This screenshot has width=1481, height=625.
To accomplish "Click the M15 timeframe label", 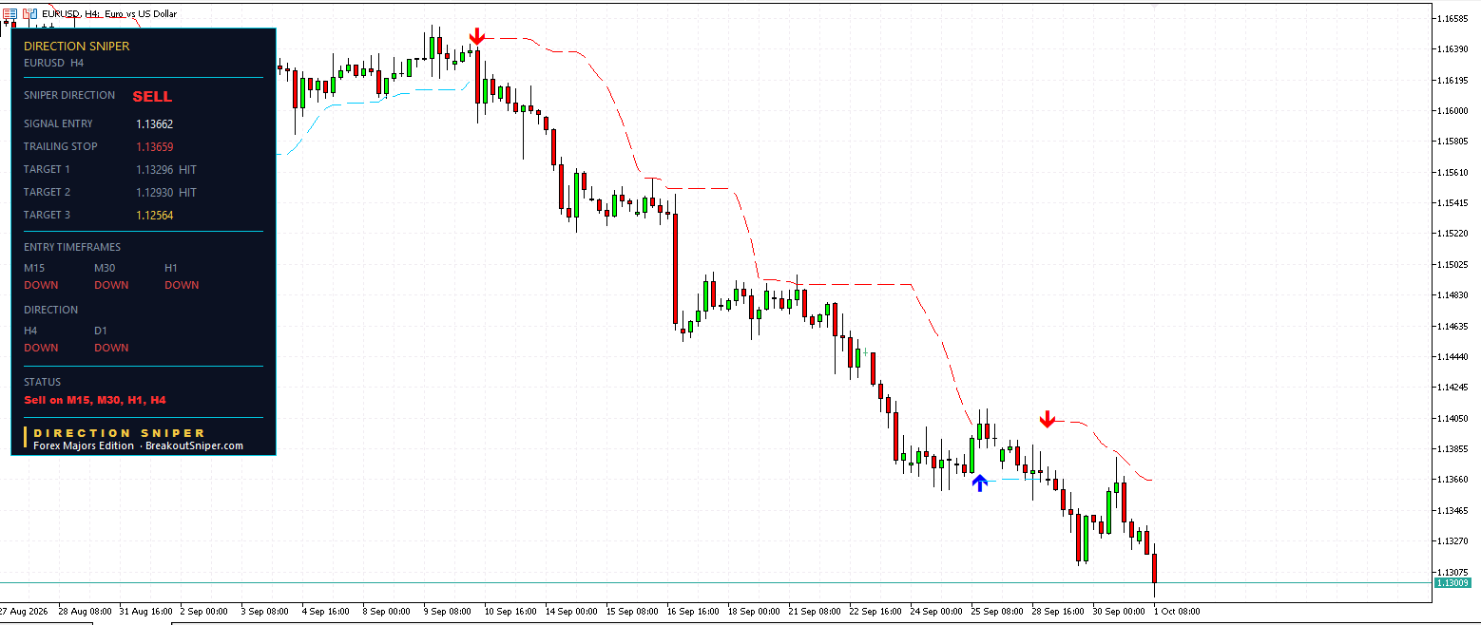I will click(x=34, y=268).
